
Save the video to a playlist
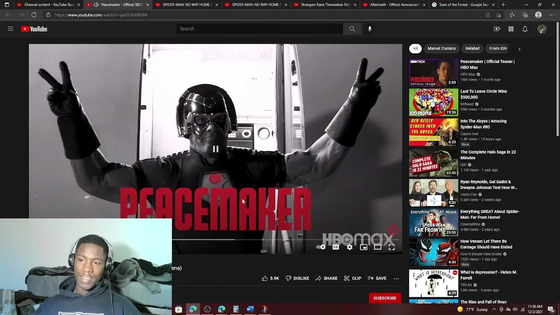pyautogui.click(x=377, y=278)
